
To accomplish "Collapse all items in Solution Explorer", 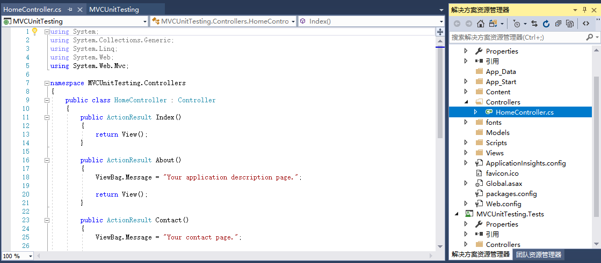I will 558,24.
